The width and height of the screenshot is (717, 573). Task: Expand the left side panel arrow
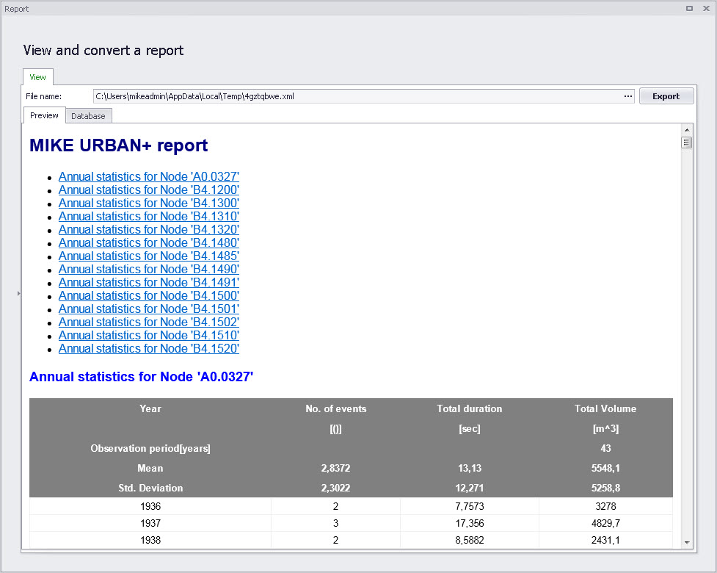(19, 293)
